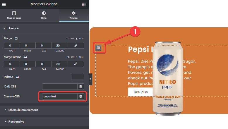Open the Marge interne responsive device icon
This screenshot has width=228, height=129.
pos(25,57)
